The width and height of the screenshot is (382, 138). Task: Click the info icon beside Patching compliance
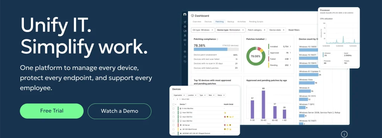coord(217,39)
